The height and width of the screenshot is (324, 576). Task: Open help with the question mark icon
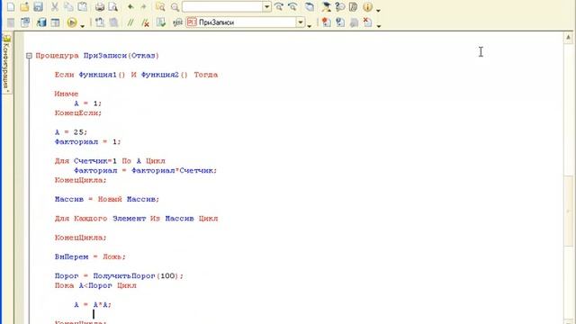tap(340, 6)
